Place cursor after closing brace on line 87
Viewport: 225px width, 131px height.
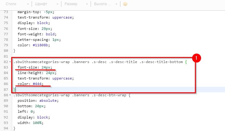(16, 90)
